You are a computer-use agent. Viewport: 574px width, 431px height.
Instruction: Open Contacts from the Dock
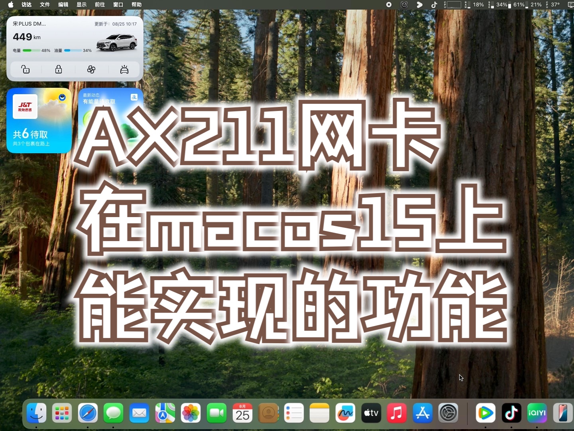point(268,413)
